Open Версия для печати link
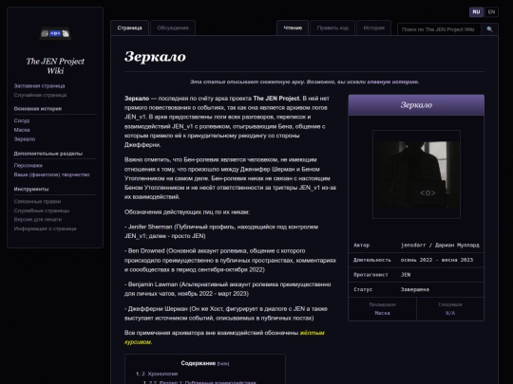This screenshot has height=384, width=513. click(38, 219)
